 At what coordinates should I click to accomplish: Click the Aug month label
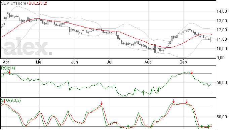[148, 62]
